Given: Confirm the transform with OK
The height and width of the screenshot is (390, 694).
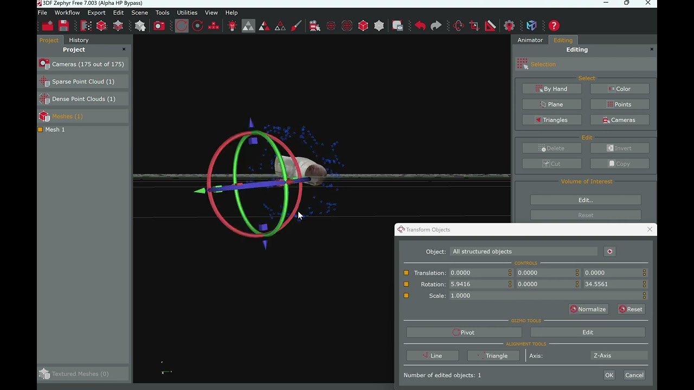Looking at the screenshot, I should pos(609,375).
